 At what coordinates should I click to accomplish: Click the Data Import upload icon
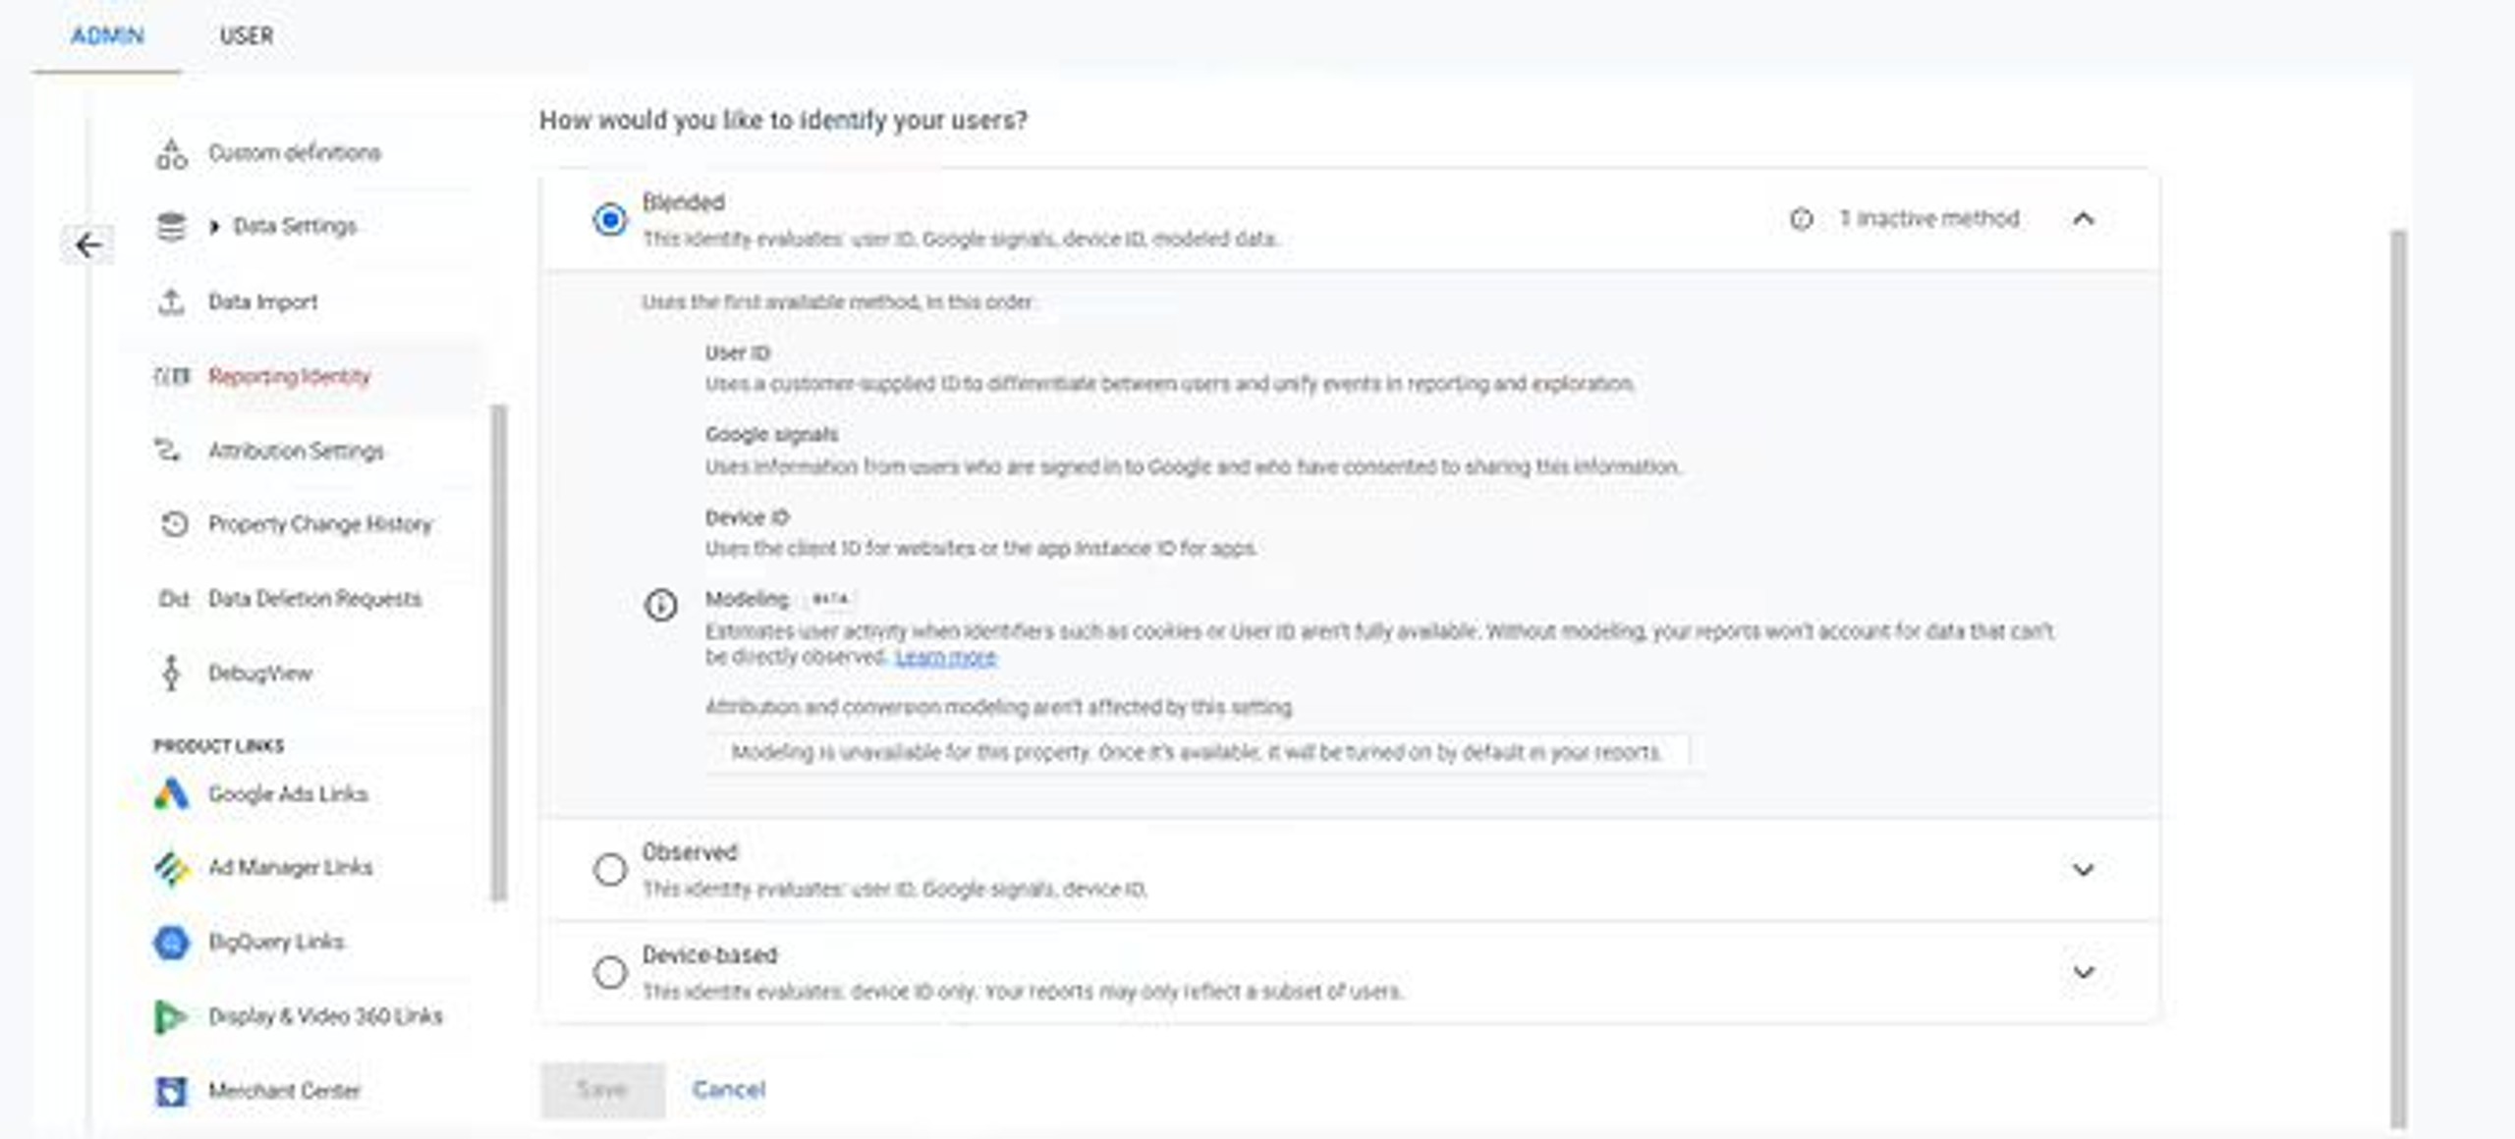pyautogui.click(x=171, y=301)
